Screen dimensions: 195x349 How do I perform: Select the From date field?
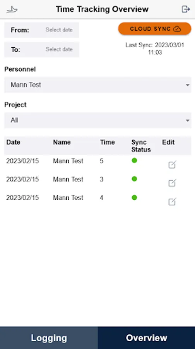[42, 30]
